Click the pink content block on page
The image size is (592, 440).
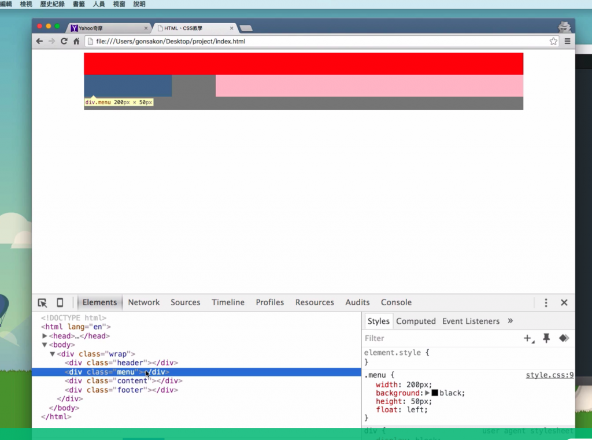(x=369, y=86)
